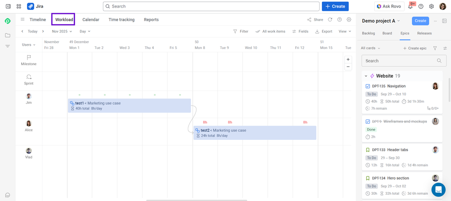Screen dimensions: 451x201
Task: Click Create epic button
Action: pos(415,49)
